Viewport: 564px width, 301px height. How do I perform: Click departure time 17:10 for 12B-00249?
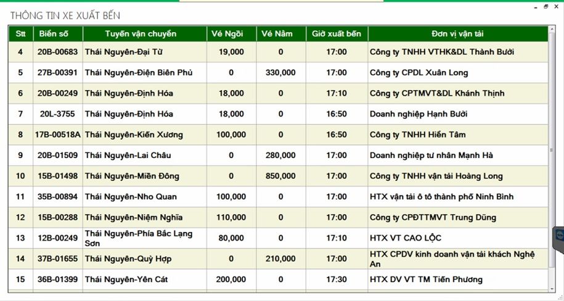point(337,238)
